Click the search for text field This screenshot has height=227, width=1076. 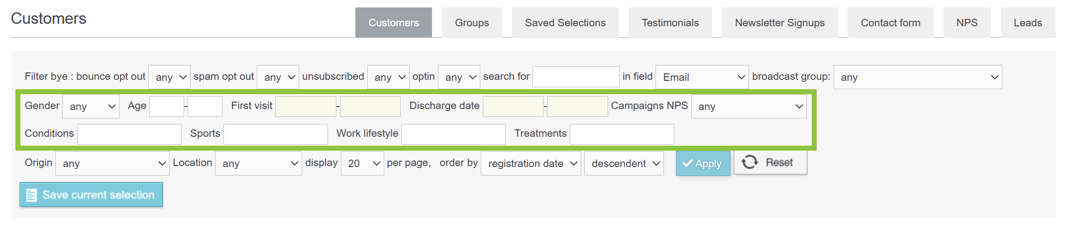[575, 77]
